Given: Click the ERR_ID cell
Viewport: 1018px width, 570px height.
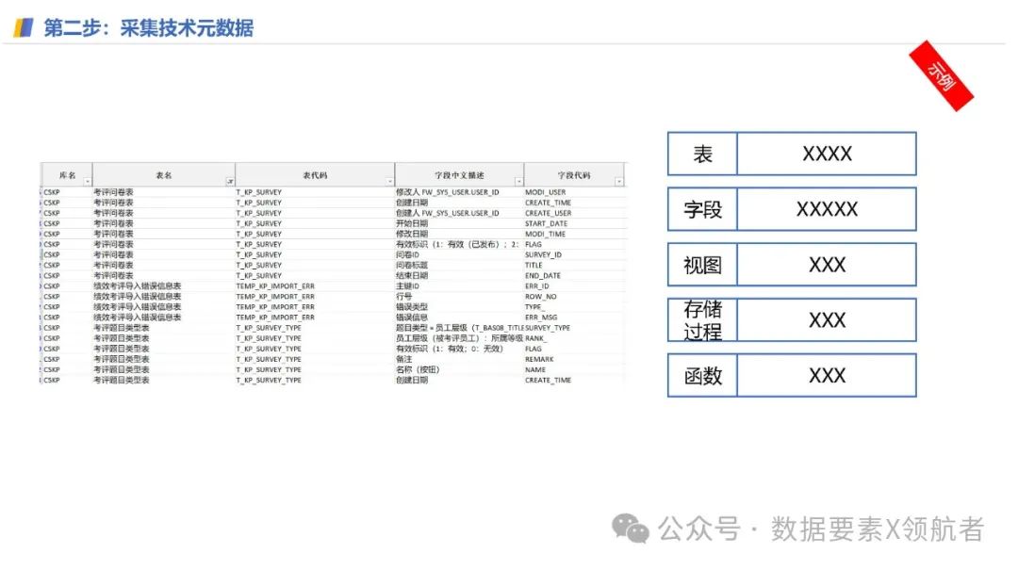Looking at the screenshot, I should 575,285.
